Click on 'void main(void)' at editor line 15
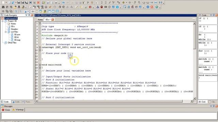Image resolution: width=218 pixels, height=122 pixels. [51, 65]
